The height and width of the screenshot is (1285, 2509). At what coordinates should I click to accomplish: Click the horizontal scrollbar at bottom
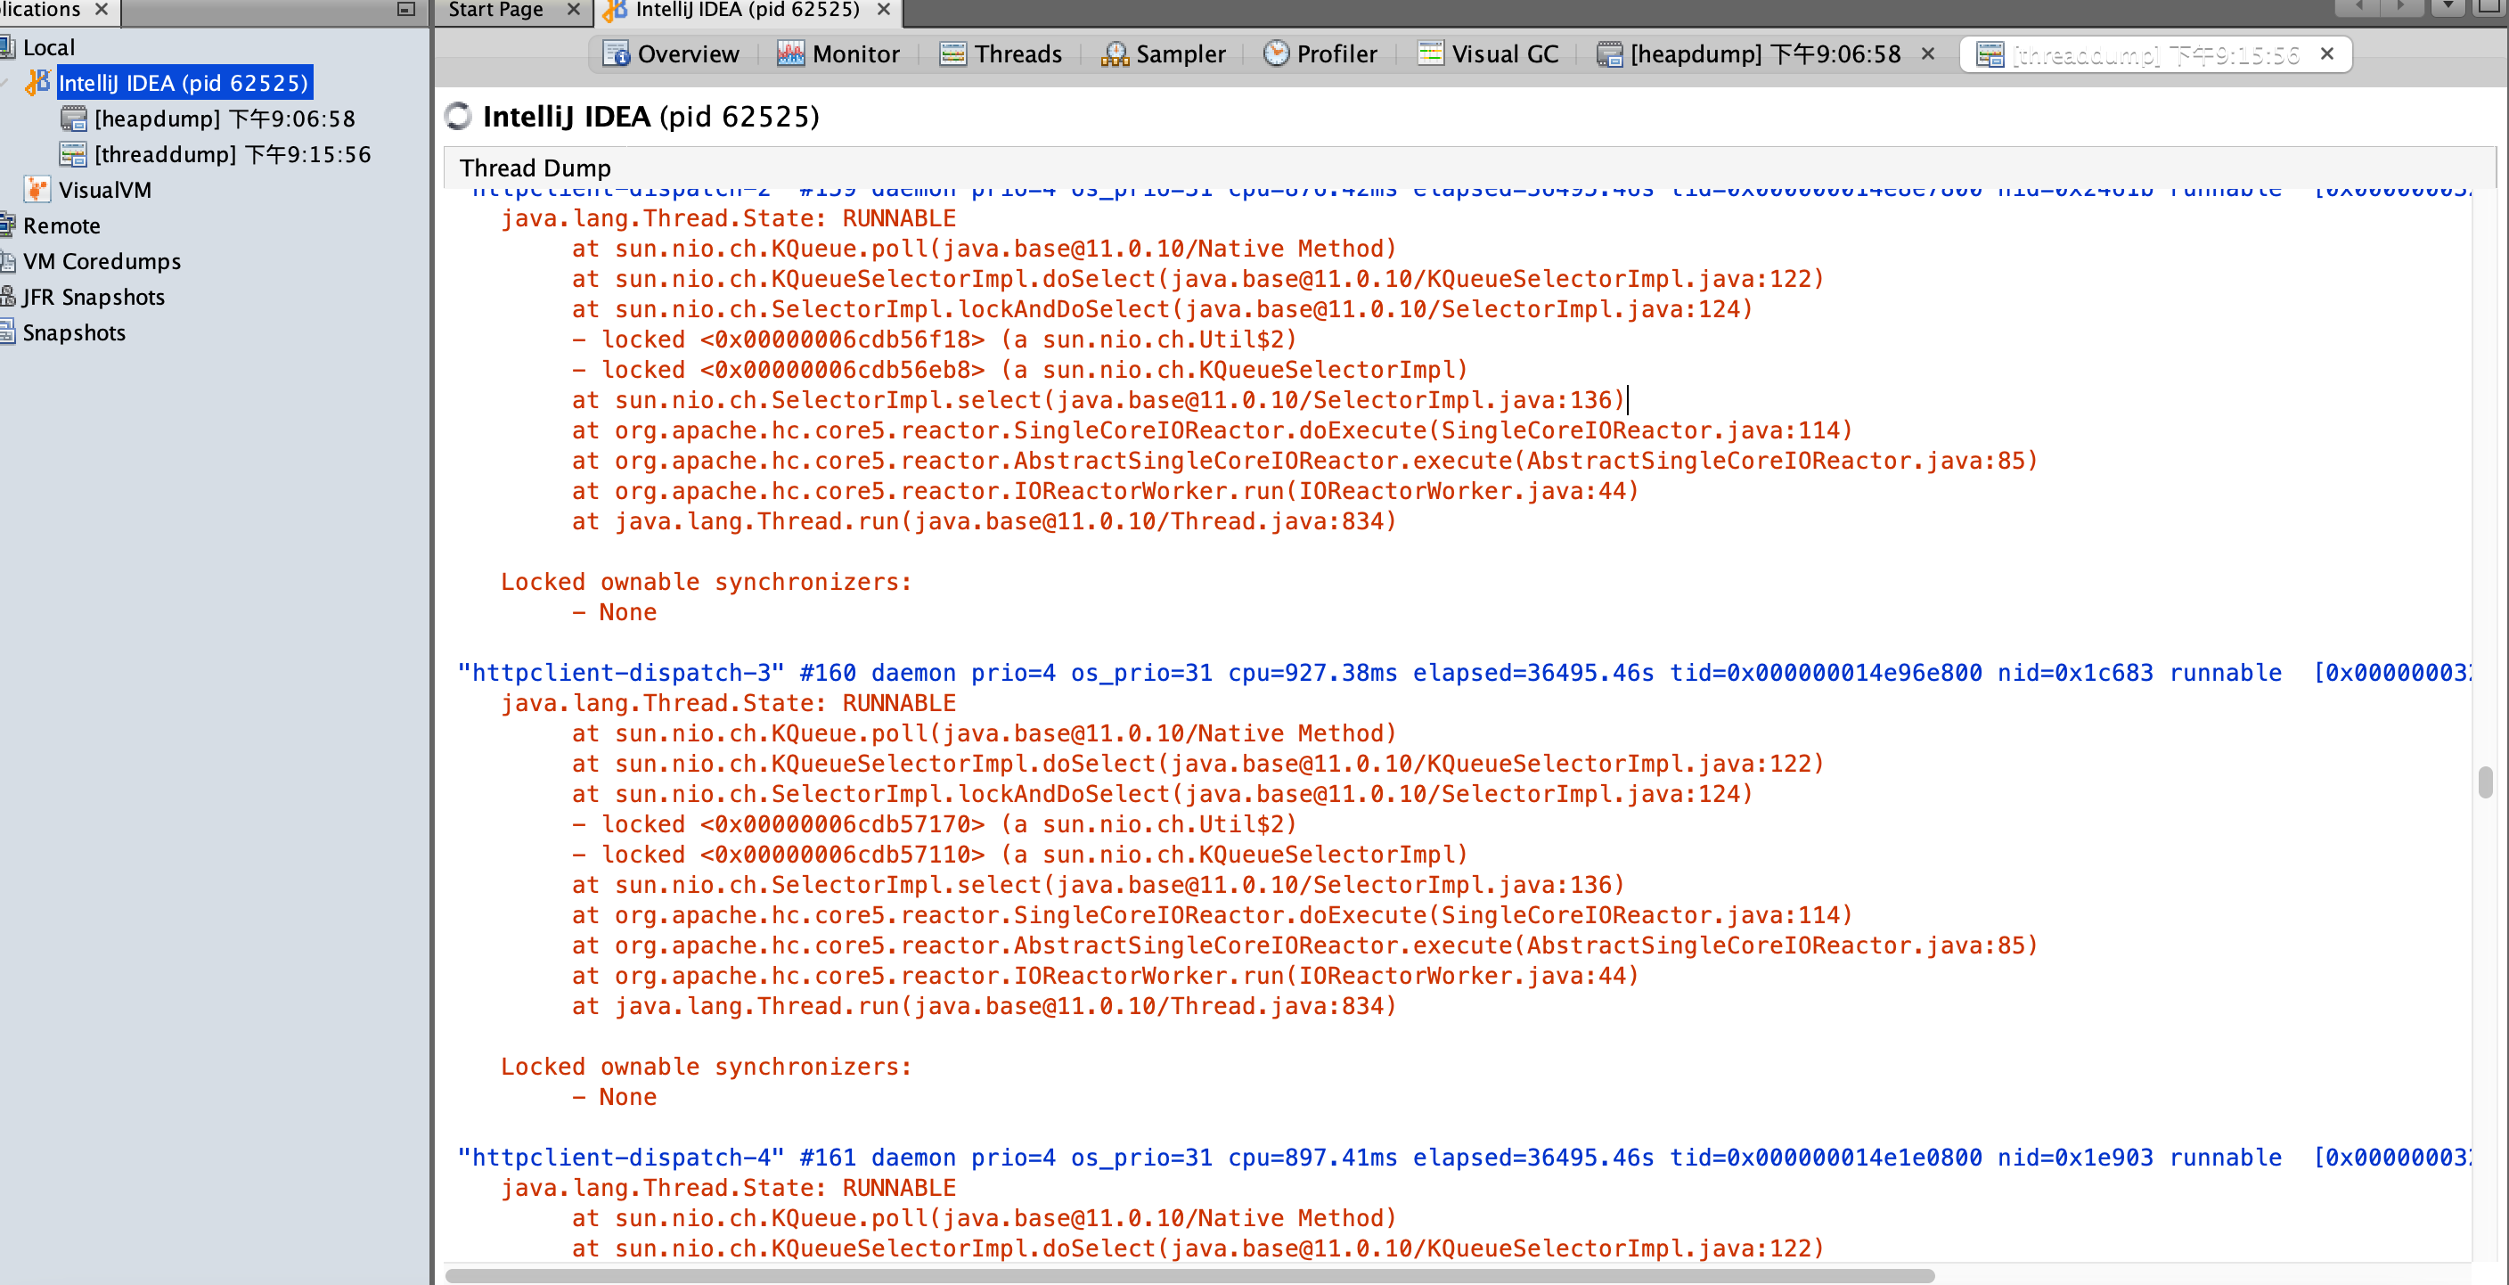click(x=1189, y=1274)
